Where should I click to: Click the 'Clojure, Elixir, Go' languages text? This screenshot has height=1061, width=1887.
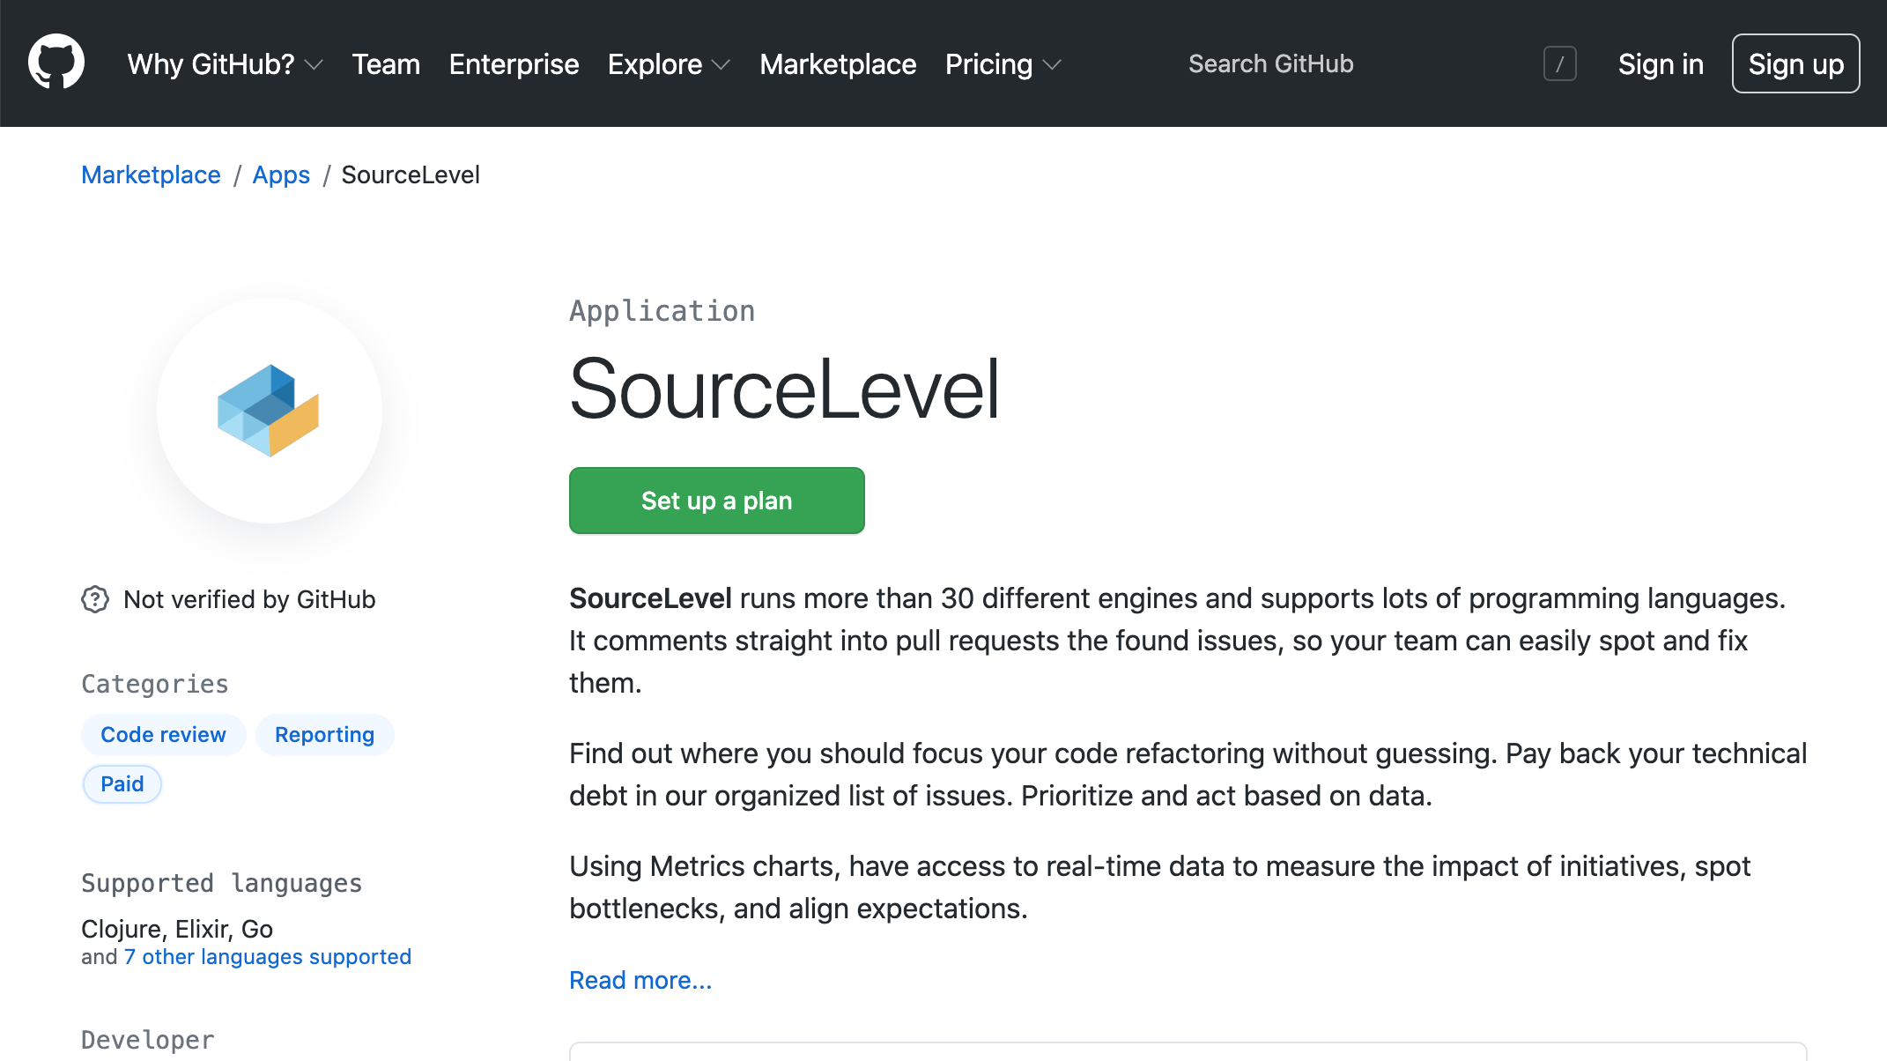click(177, 929)
